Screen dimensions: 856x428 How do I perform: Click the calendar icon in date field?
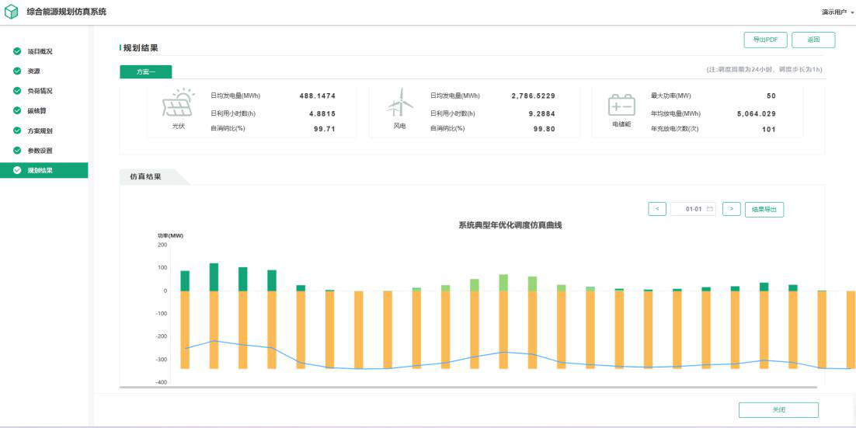coord(709,209)
